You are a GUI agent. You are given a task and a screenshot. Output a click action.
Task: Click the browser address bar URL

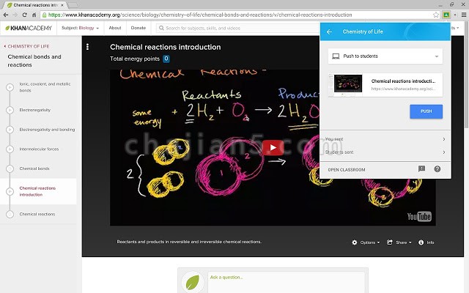[200, 15]
